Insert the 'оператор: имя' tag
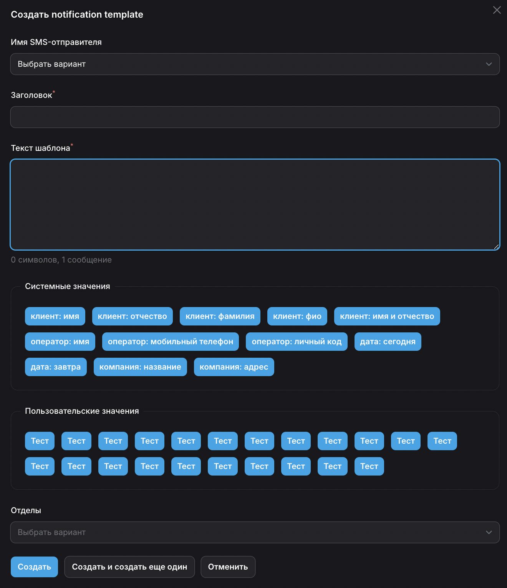The height and width of the screenshot is (588, 507). [x=60, y=342]
